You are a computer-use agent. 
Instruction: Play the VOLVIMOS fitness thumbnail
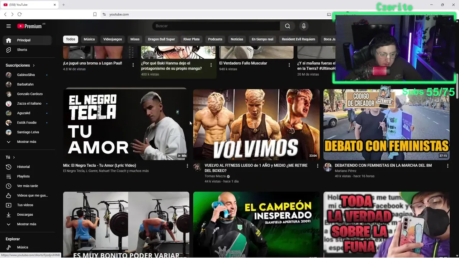coord(256,124)
